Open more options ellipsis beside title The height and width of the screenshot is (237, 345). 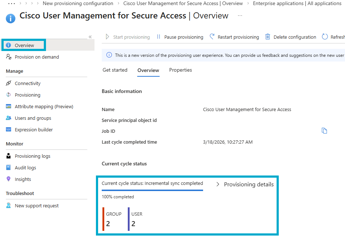tap(240, 16)
